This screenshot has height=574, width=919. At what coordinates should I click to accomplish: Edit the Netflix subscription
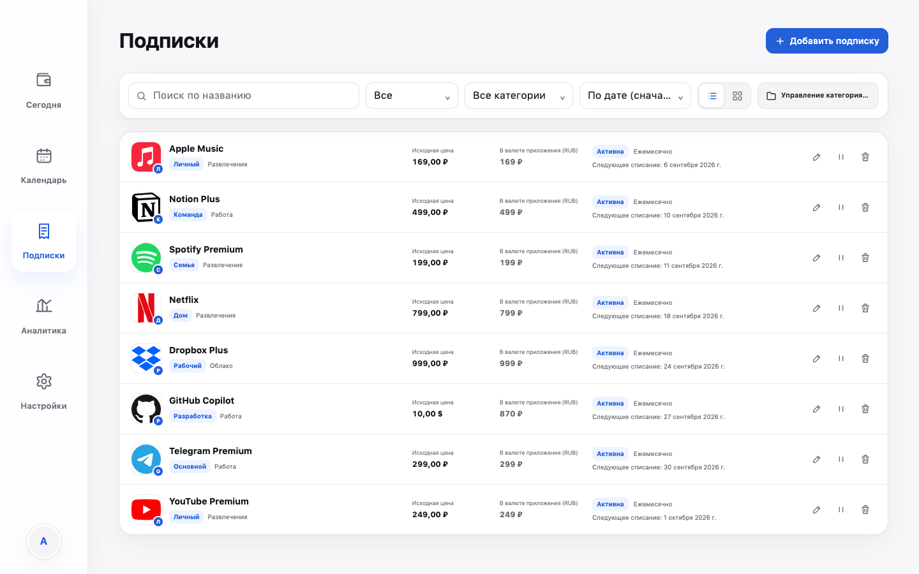pyautogui.click(x=816, y=308)
